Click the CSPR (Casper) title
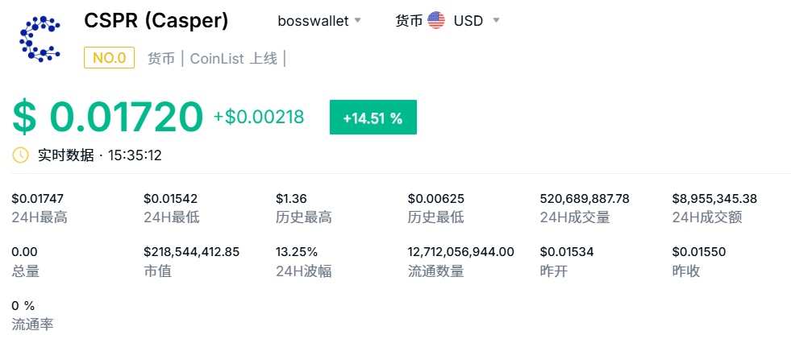The image size is (791, 343). coord(156,20)
